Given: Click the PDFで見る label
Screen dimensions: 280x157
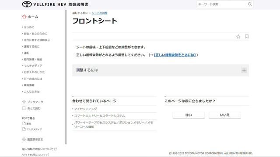Looking at the screenshot, I should pyautogui.click(x=28, y=118).
